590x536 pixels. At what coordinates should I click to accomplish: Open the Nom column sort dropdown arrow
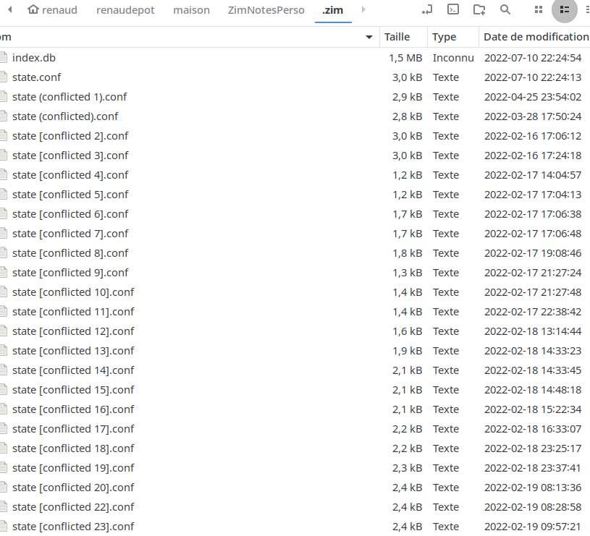pyautogui.click(x=368, y=36)
